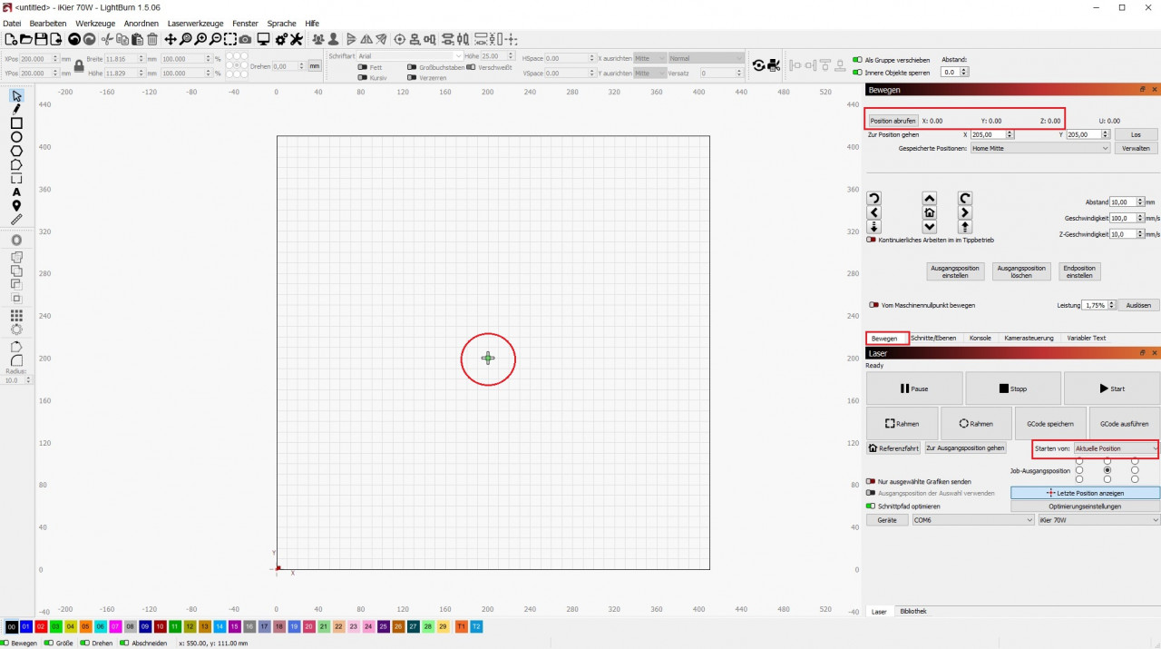Image resolution: width=1161 pixels, height=649 pixels.
Task: Select the ellipse drawing tool
Action: tap(16, 137)
